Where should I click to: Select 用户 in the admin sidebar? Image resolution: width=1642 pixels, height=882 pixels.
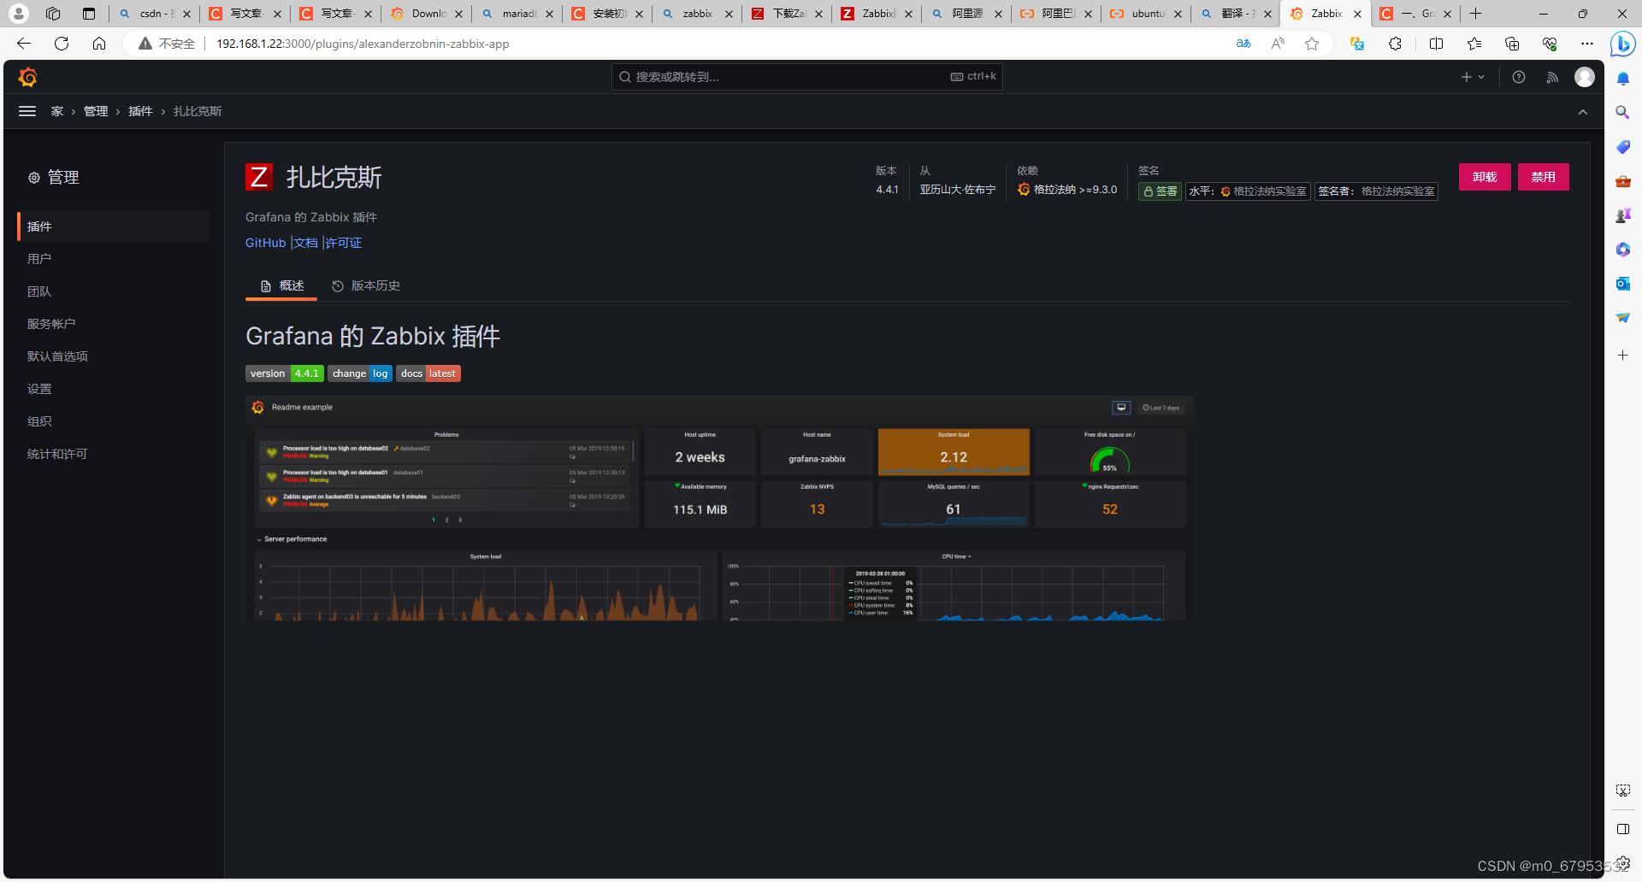(x=39, y=258)
